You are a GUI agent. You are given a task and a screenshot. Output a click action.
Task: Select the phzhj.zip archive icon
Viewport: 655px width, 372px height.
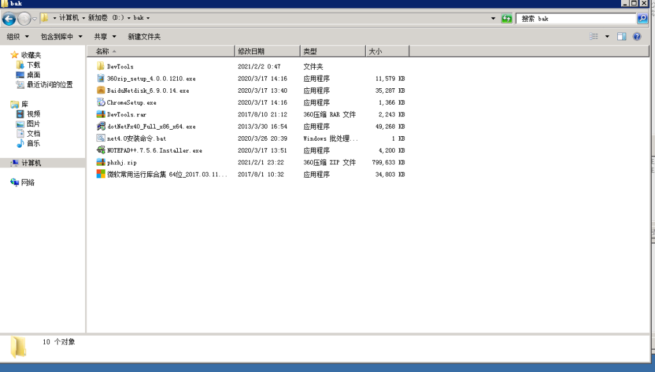point(100,162)
